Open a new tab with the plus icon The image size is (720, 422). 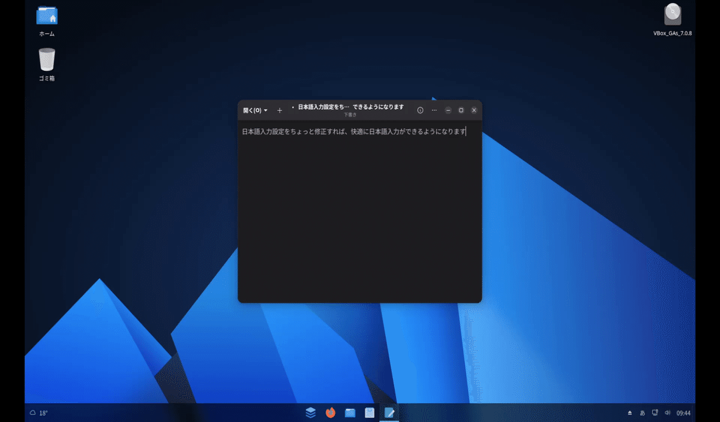pyautogui.click(x=279, y=110)
